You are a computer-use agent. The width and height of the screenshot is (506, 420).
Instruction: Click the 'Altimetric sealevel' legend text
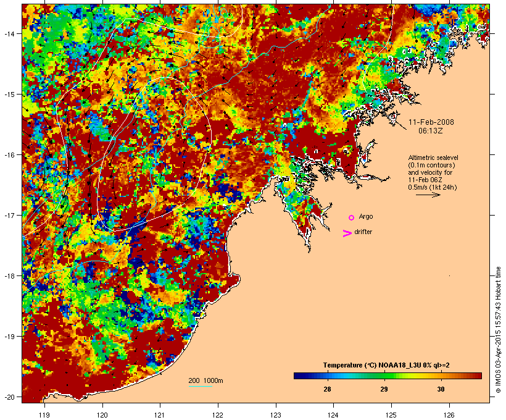coord(433,157)
